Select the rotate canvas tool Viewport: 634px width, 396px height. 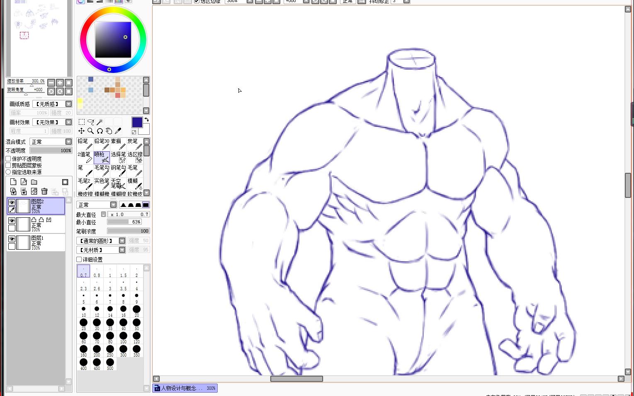(100, 131)
